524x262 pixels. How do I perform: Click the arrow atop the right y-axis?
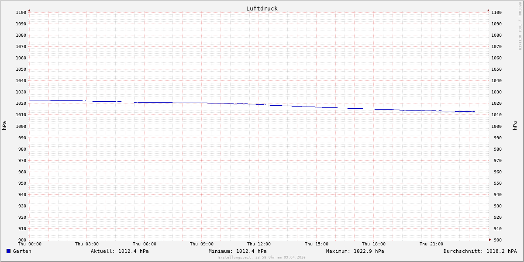488,10
